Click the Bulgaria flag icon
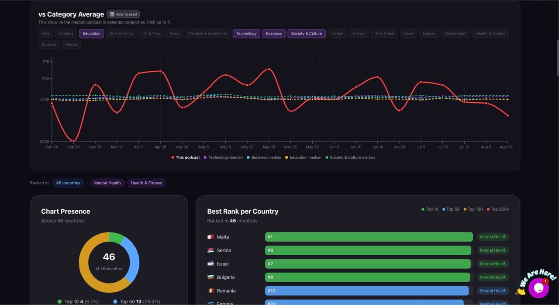Image resolution: width=559 pixels, height=305 pixels. [210, 277]
